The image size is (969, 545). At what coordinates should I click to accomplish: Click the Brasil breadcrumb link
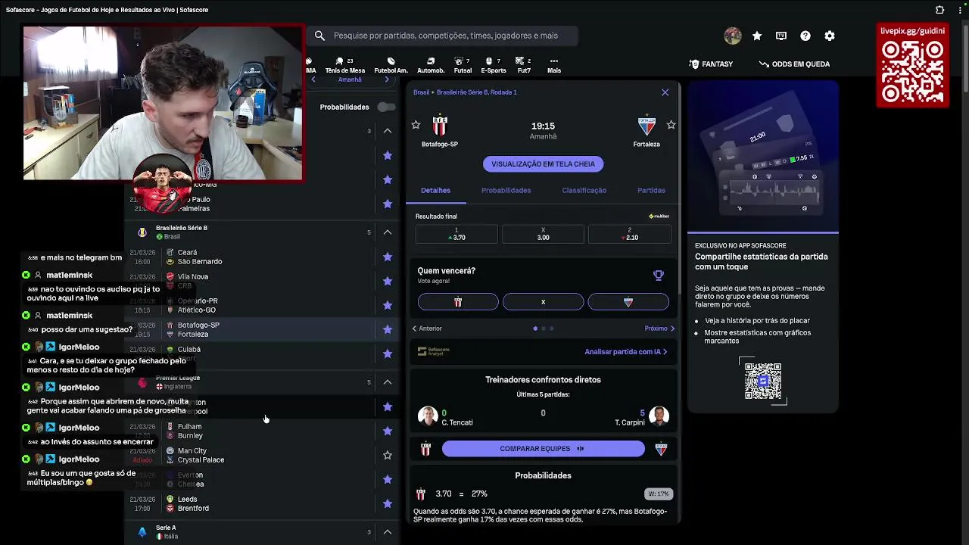[421, 92]
